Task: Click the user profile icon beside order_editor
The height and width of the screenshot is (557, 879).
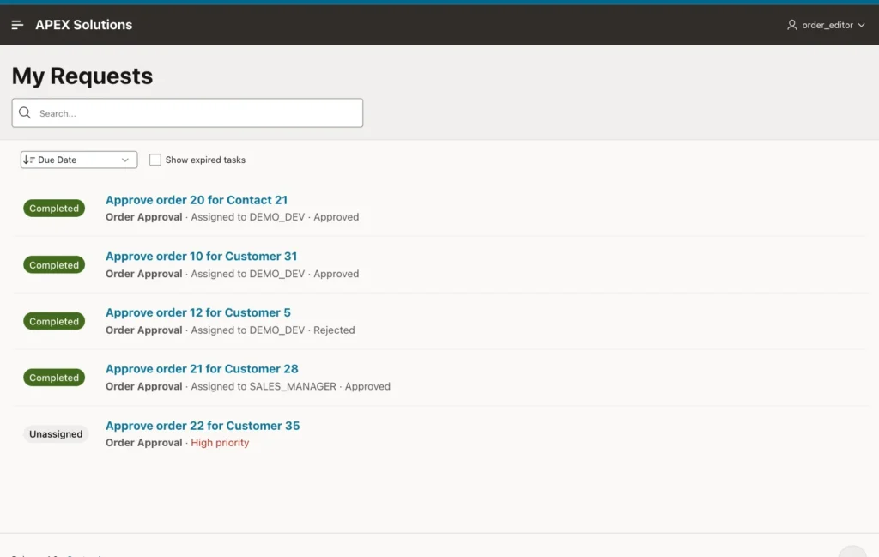Action: coord(791,25)
